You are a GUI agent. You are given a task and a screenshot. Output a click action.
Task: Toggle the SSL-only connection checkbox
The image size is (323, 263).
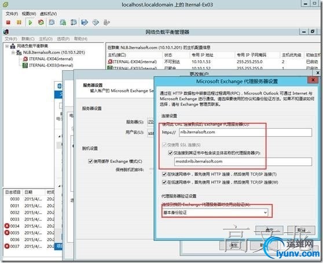coord(164,145)
